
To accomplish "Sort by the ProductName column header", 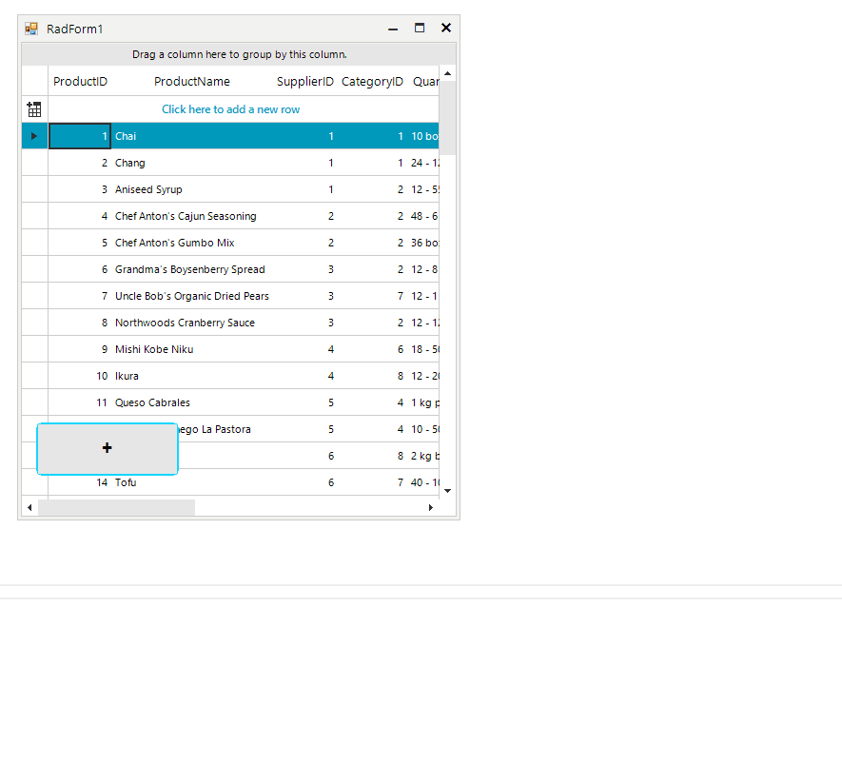I will (192, 82).
